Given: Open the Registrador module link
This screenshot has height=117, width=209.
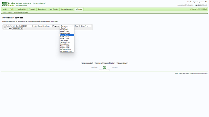Looking at the screenshot, I should (x=198, y=5).
